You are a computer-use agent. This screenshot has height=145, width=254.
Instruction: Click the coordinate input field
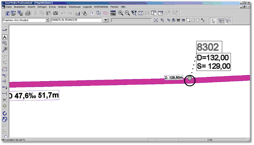coord(76,20)
